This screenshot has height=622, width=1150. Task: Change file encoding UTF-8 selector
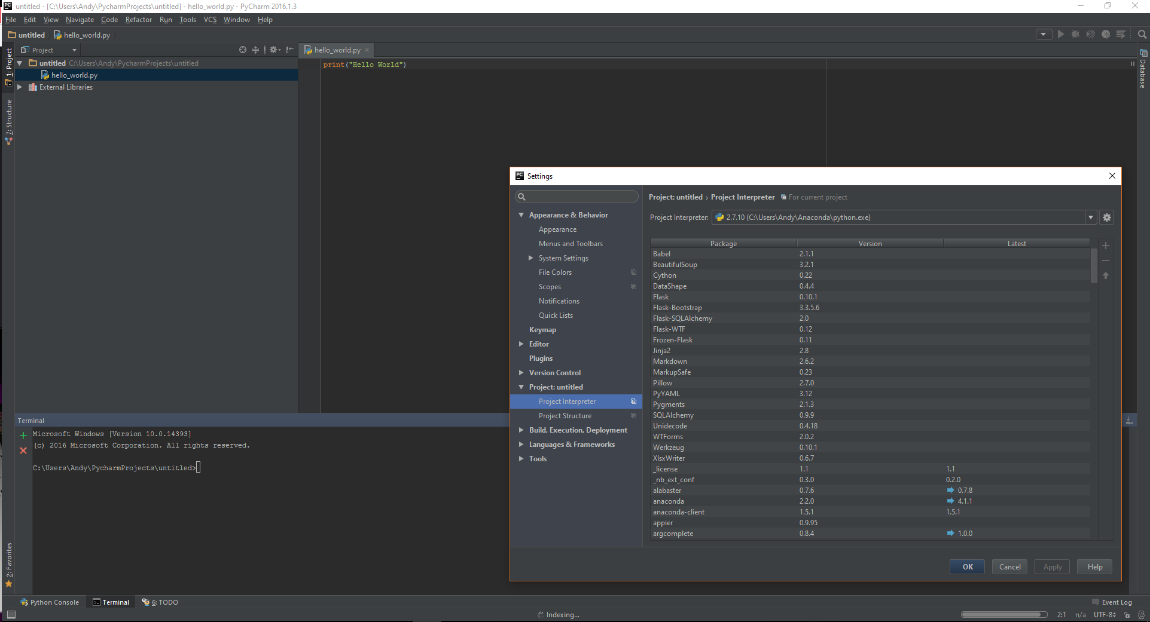(x=1105, y=615)
